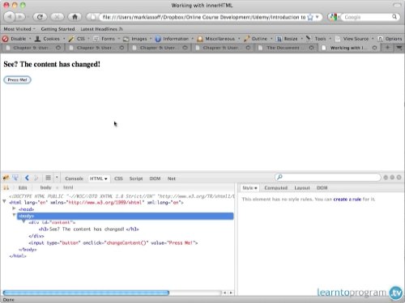Click the Press Me! page button
405x303 pixels.
point(17,80)
